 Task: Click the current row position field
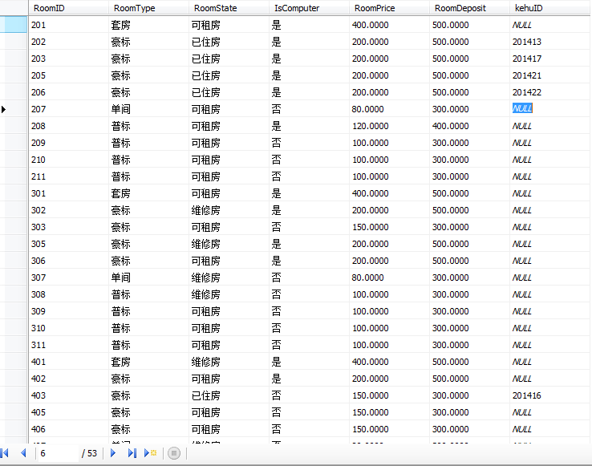pos(56,453)
